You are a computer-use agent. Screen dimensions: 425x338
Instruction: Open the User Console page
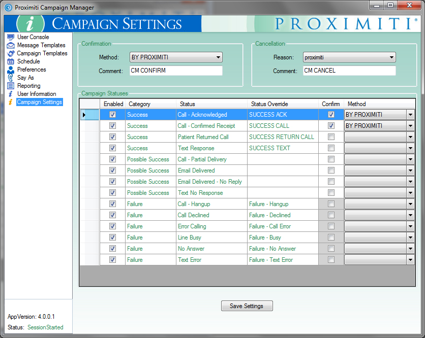33,37
